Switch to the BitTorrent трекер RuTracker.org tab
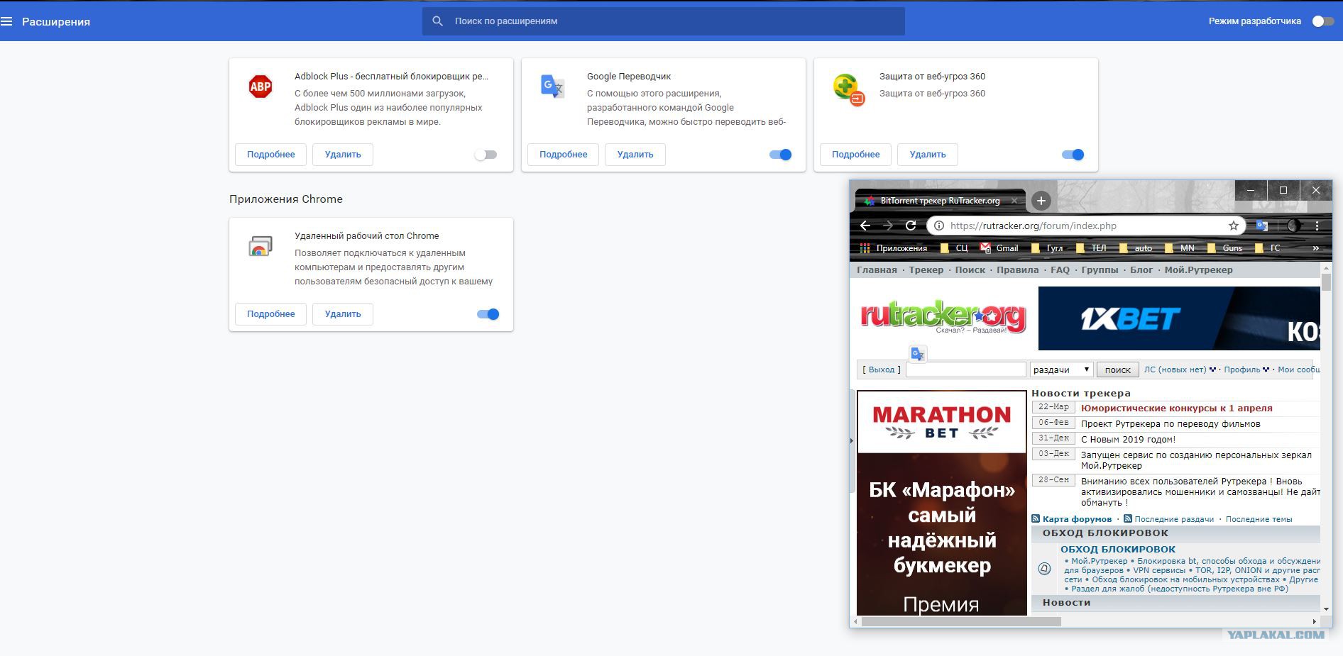1343x656 pixels. point(940,201)
